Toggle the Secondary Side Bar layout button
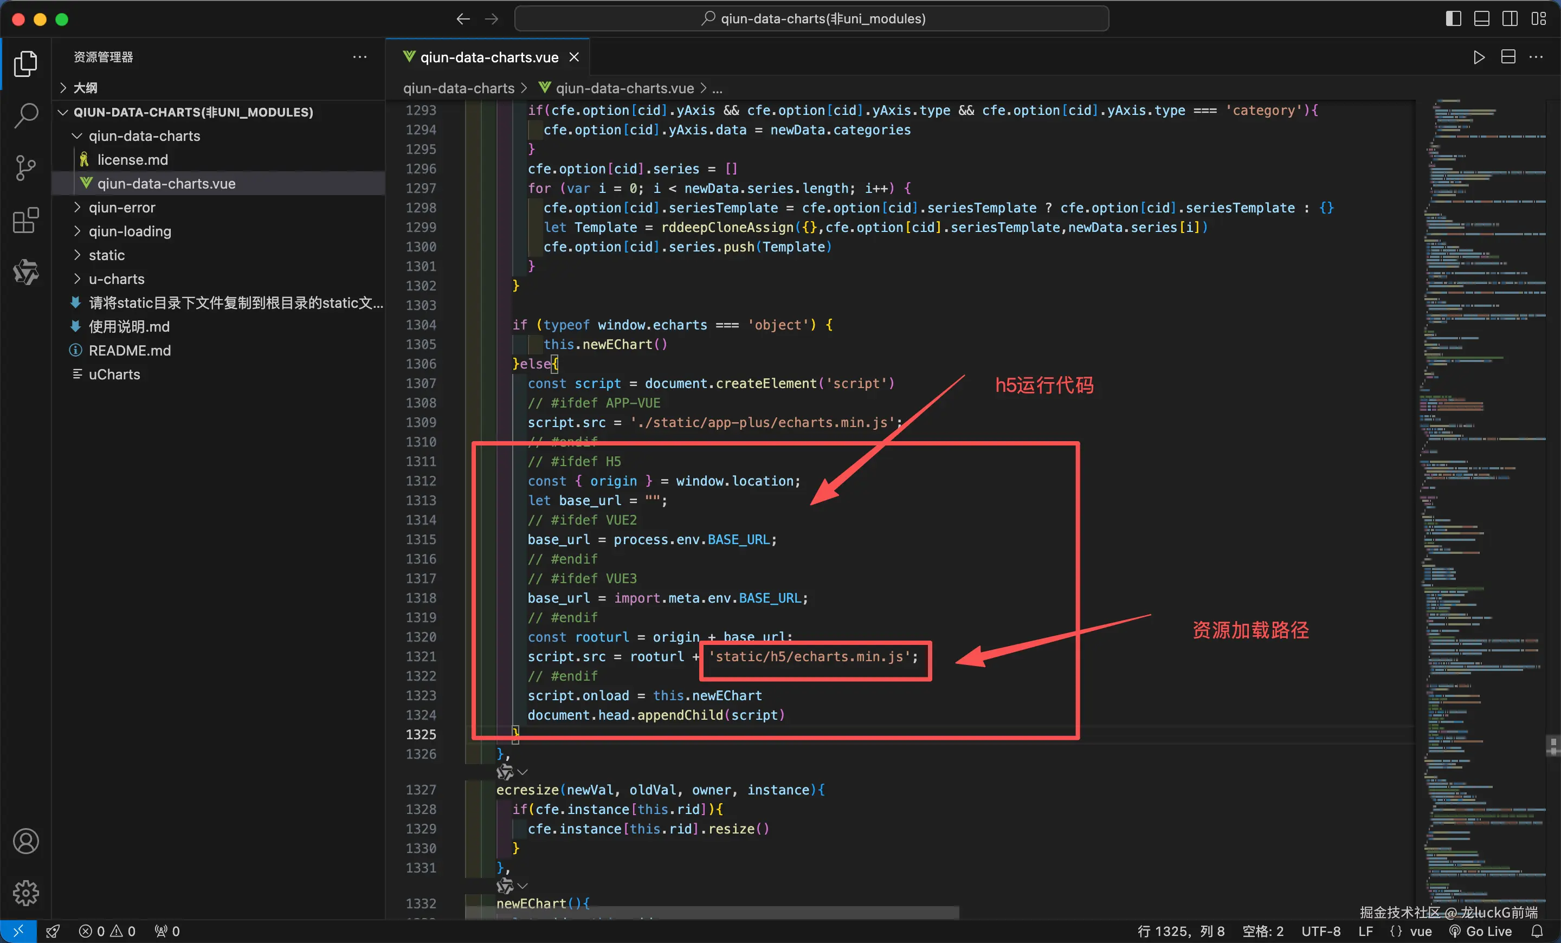This screenshot has width=1561, height=943. click(x=1510, y=19)
